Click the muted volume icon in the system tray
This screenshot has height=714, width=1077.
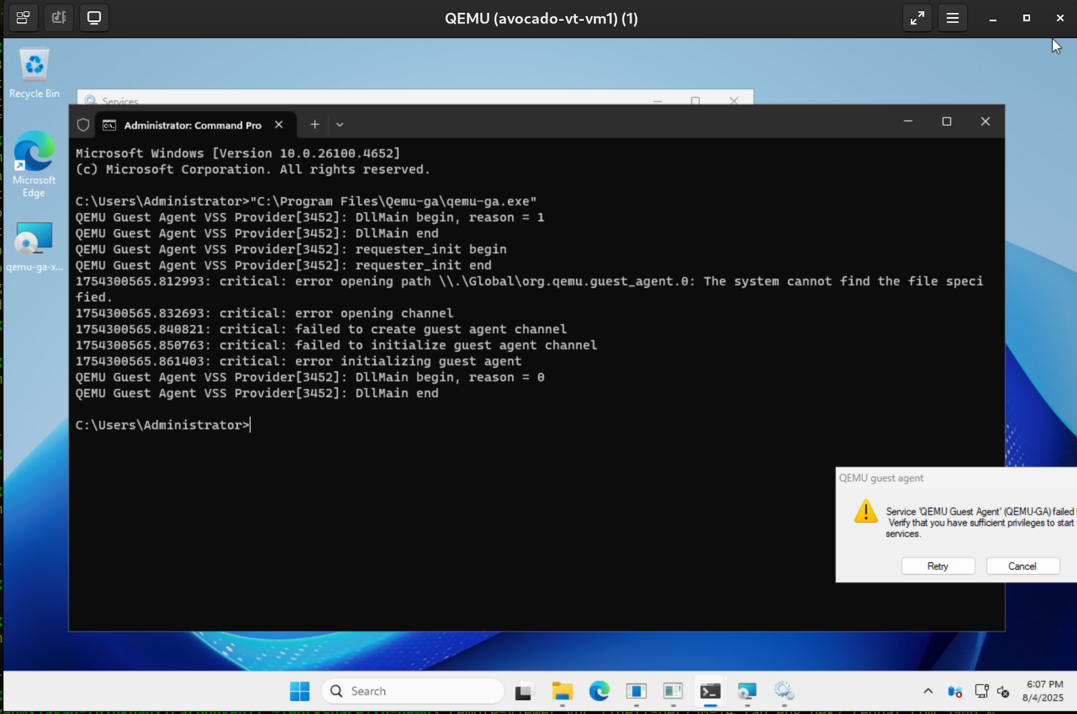1003,691
